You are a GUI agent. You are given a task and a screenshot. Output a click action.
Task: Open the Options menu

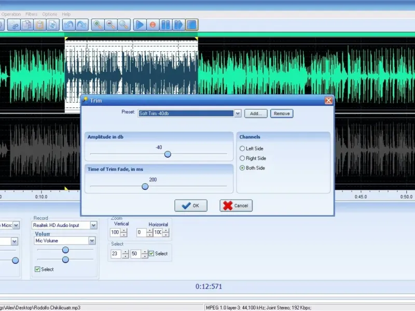click(x=50, y=14)
